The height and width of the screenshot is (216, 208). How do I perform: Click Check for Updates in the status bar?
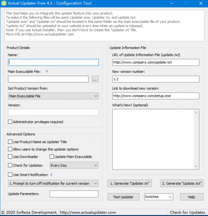coord(187,213)
